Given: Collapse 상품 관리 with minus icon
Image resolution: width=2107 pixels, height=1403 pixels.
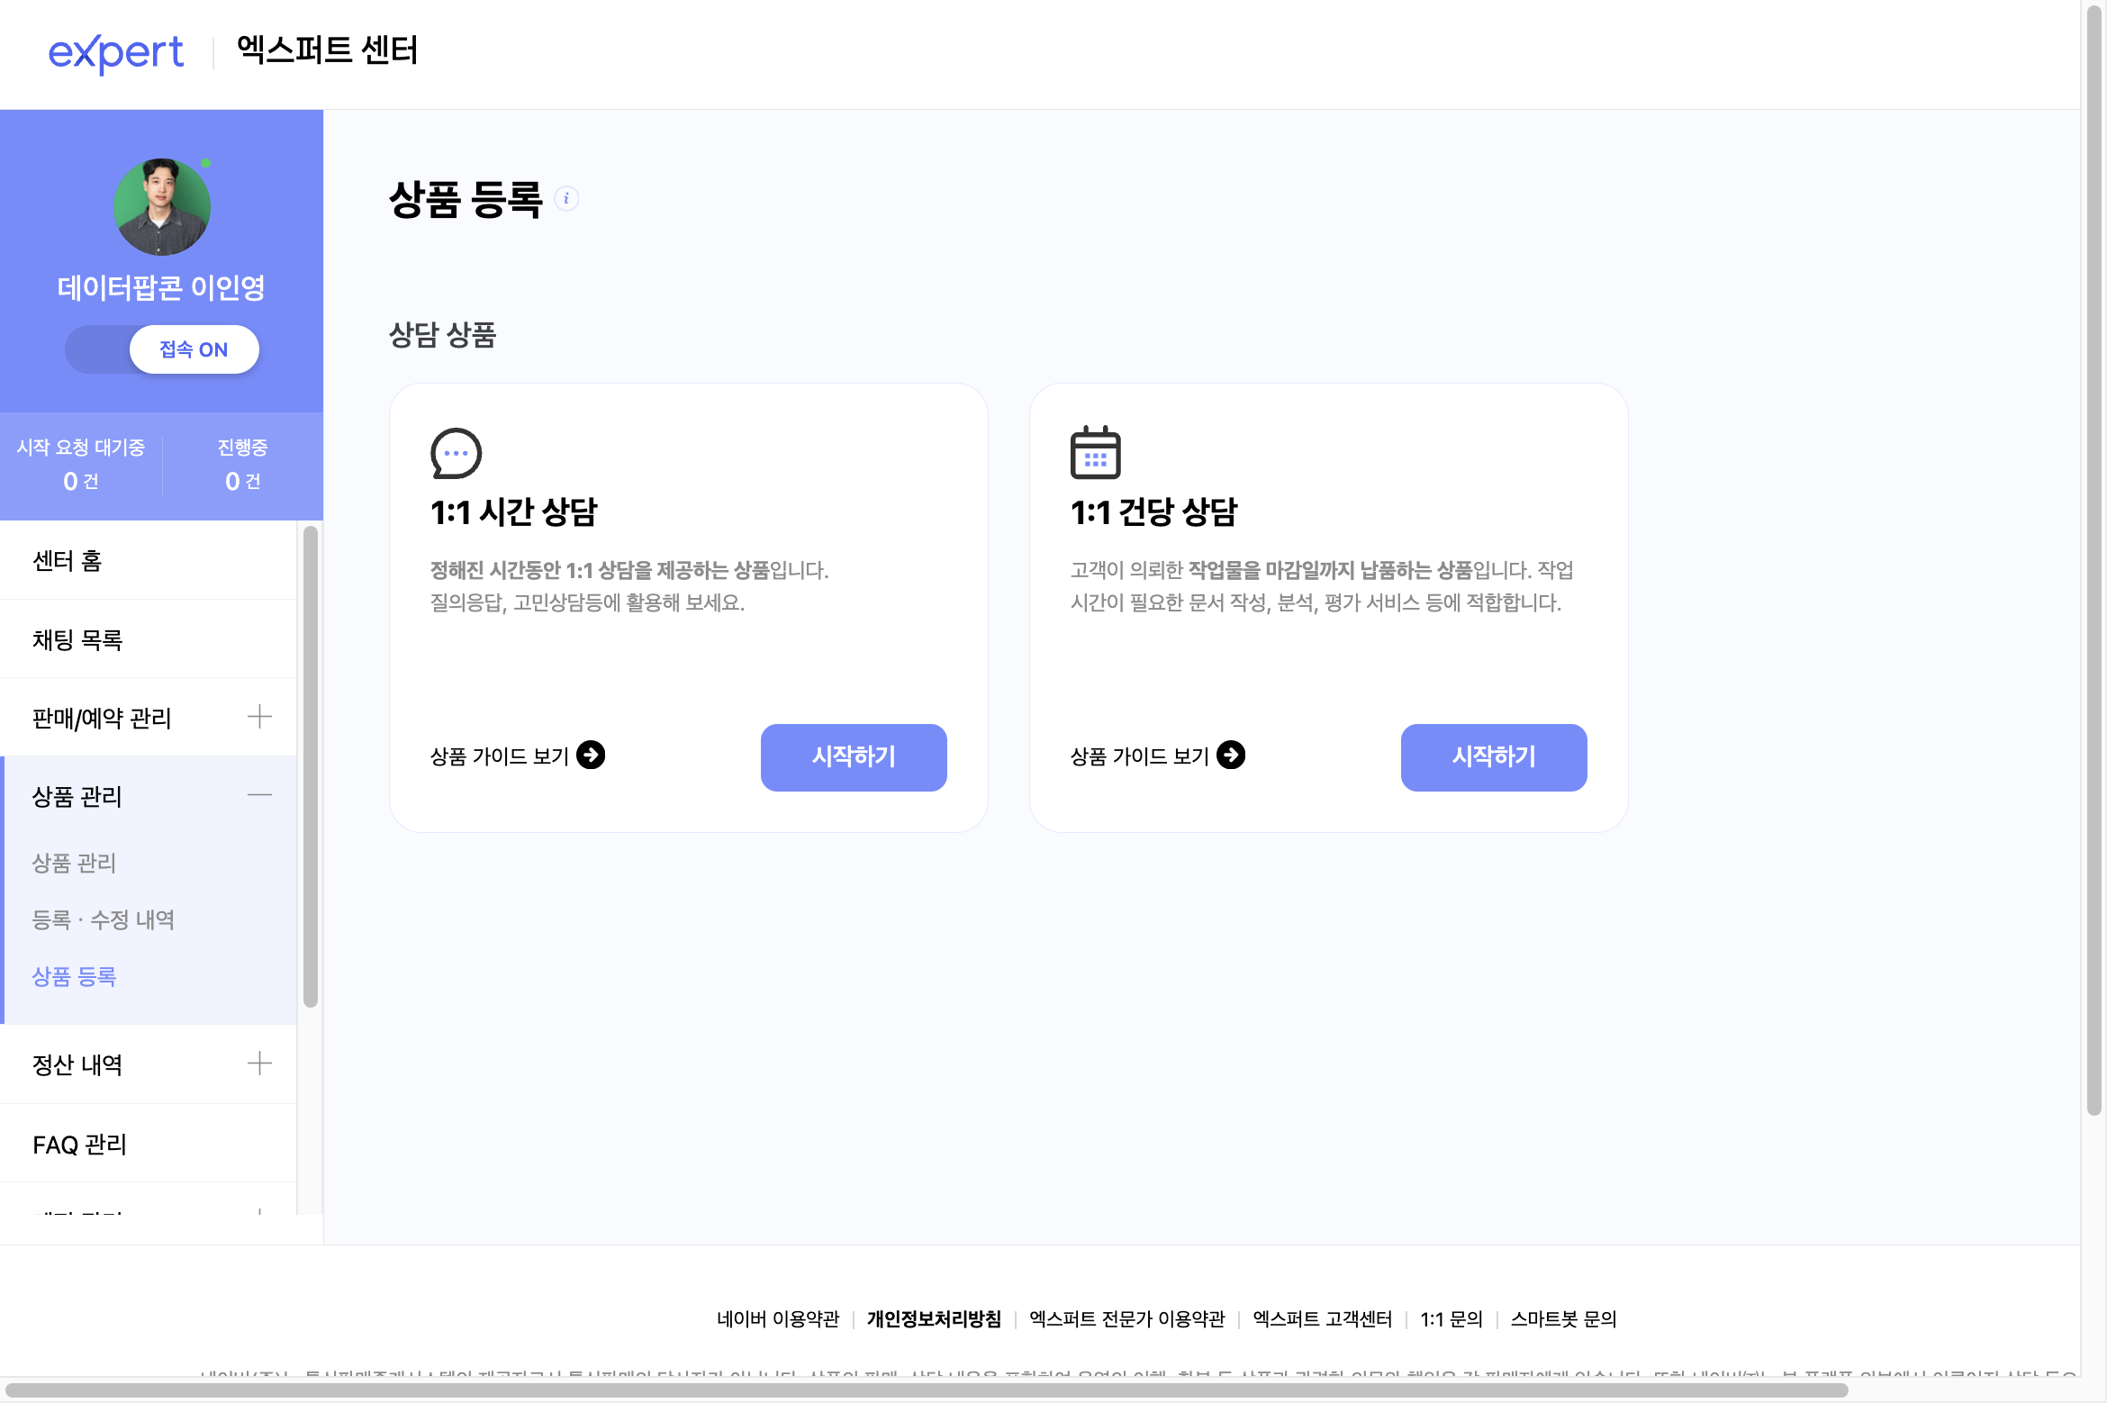Looking at the screenshot, I should pos(259,795).
